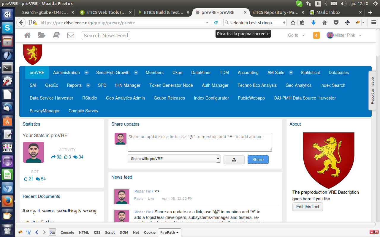This screenshot has height=237, width=380.
Task: Click the Edit this text button
Action: click(x=308, y=207)
